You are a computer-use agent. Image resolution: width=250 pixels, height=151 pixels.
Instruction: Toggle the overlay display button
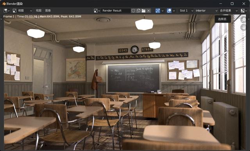pyautogui.click(x=169, y=11)
